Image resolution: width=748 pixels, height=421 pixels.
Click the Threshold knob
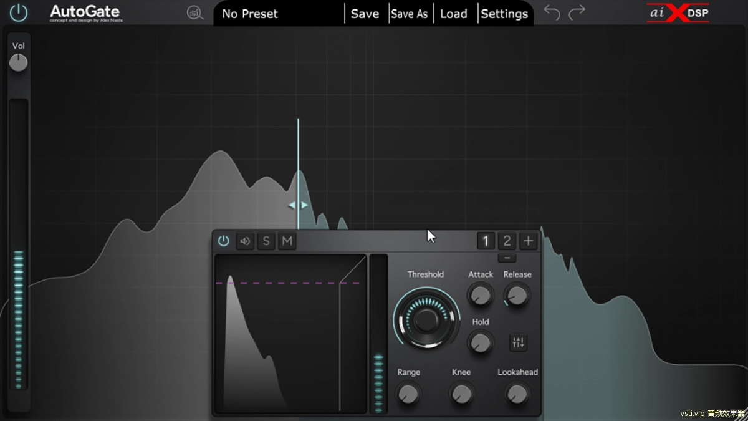(x=426, y=320)
